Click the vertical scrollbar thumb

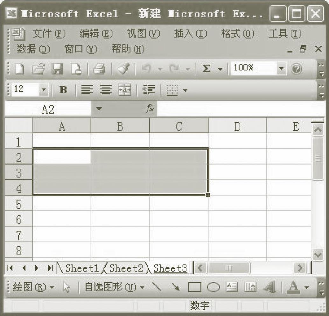pos(318,158)
